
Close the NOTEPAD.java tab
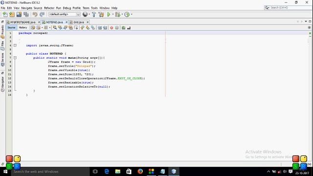click(x=67, y=22)
